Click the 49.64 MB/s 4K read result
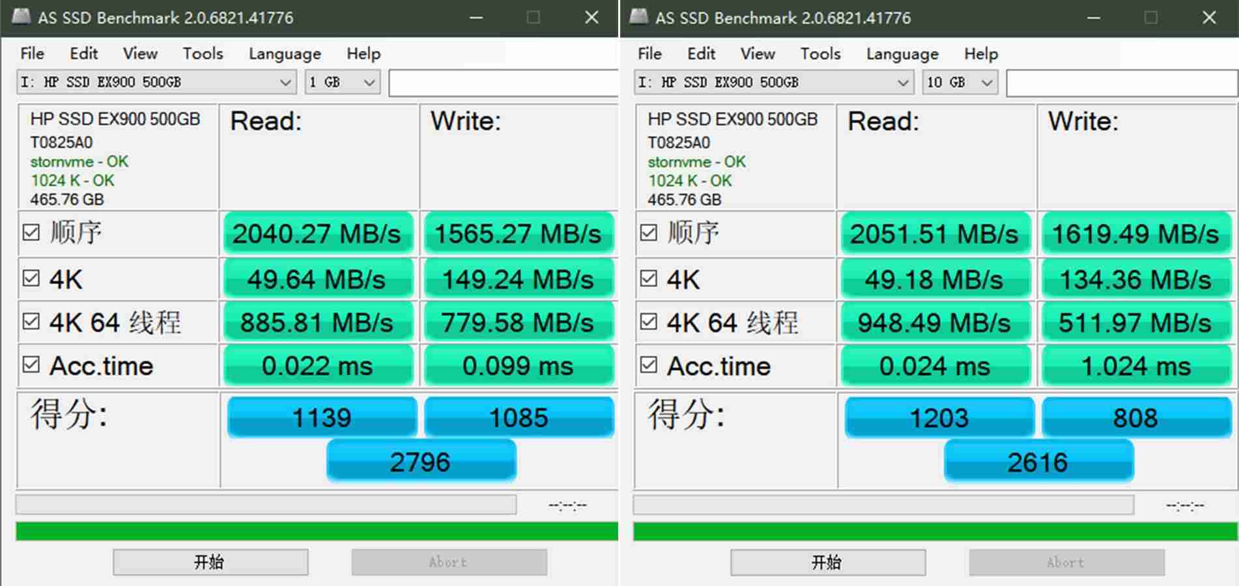The image size is (1239, 586). click(x=318, y=279)
